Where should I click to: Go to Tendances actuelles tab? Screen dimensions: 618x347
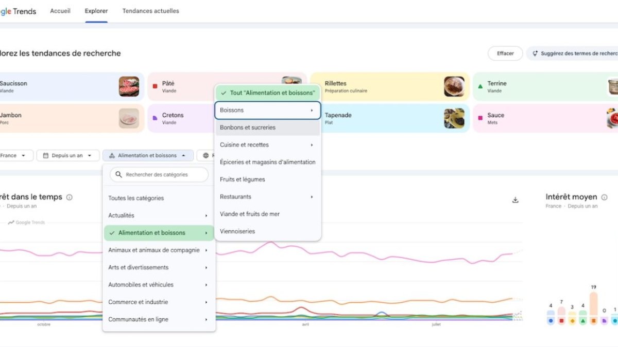pyautogui.click(x=151, y=11)
